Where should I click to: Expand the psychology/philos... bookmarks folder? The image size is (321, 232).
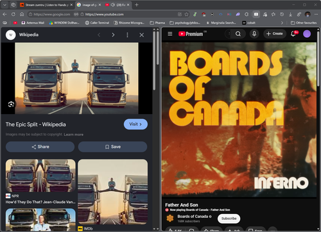point(185,22)
